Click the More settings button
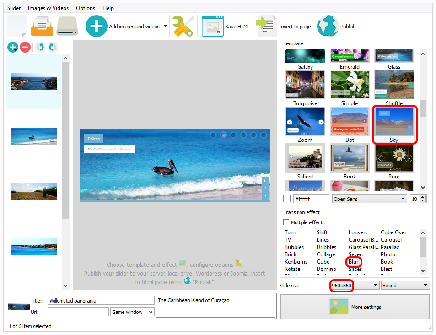 point(355,307)
